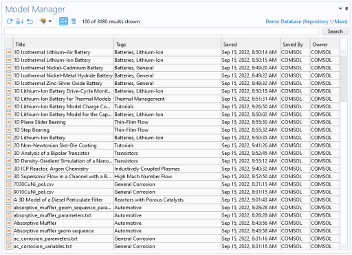Open Demo Database (Repository 1/Main) link
Viewport: 352px width, 255px height.
coord(307,22)
